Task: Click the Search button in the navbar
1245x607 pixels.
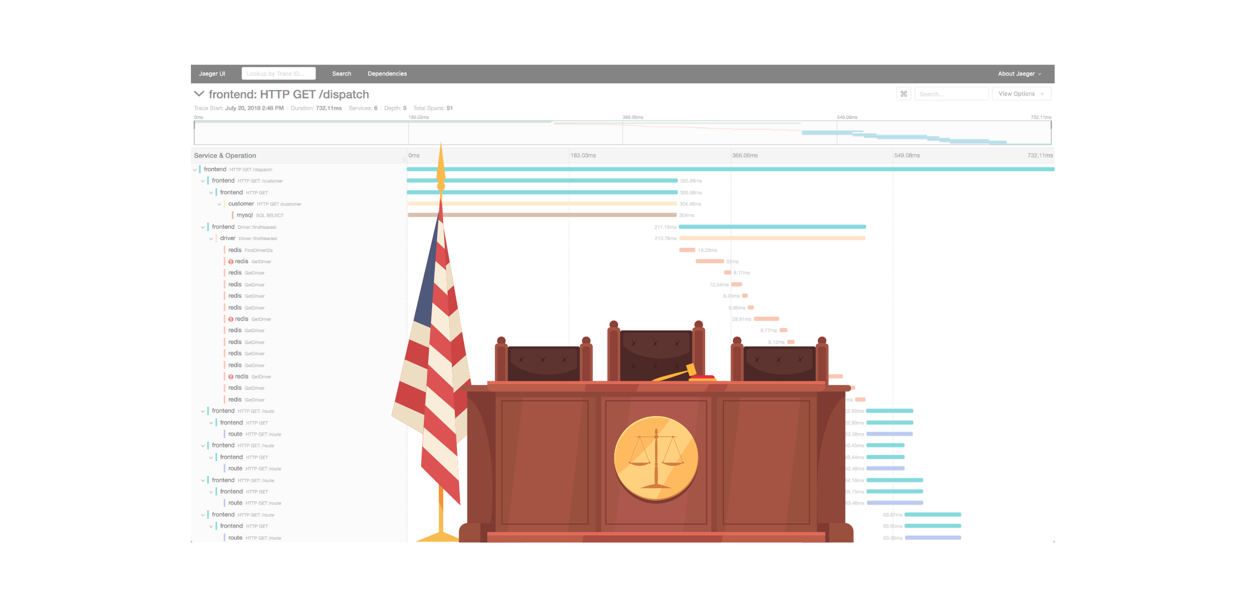Action: (x=340, y=73)
